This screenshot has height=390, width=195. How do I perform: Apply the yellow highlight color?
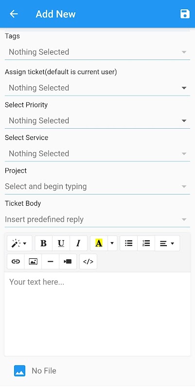click(x=99, y=243)
